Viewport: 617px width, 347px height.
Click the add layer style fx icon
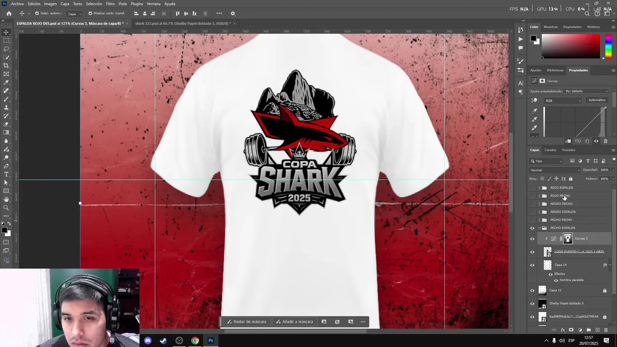tap(563, 330)
